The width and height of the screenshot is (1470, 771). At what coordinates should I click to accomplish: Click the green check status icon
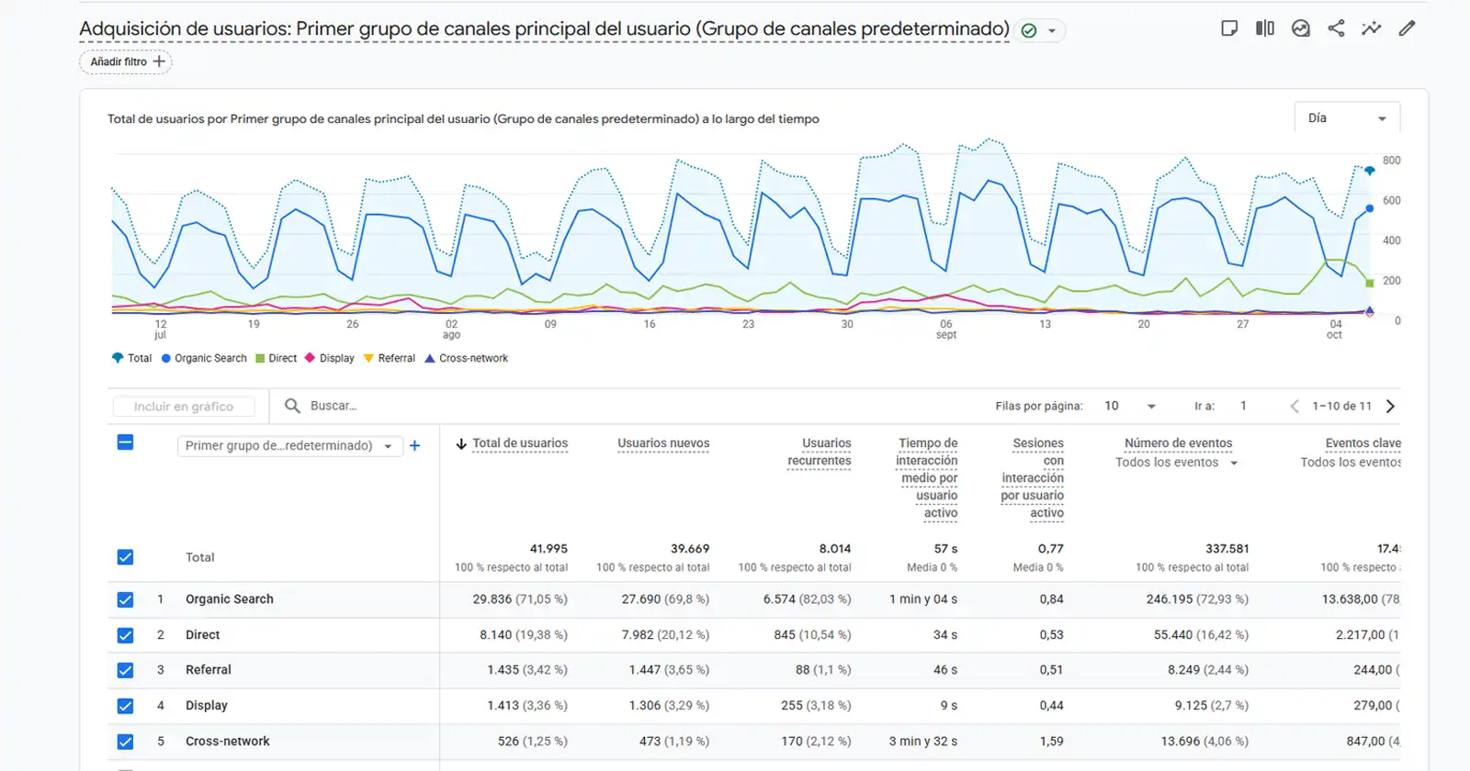tap(1029, 30)
